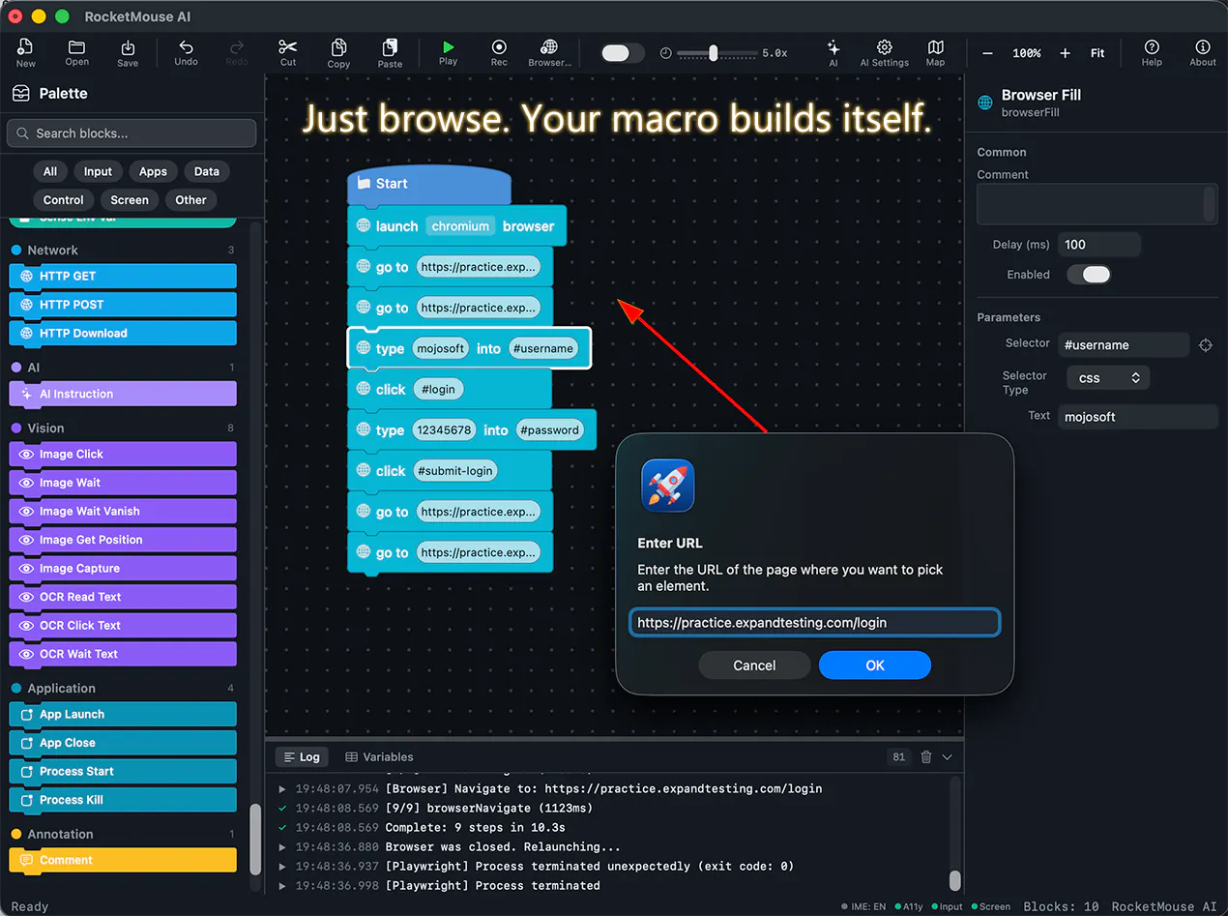Collapse the AI category header
Viewport: 1228px width, 916px height.
click(123, 368)
